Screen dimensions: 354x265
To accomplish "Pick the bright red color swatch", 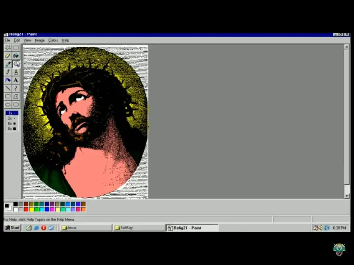I will [26, 209].
